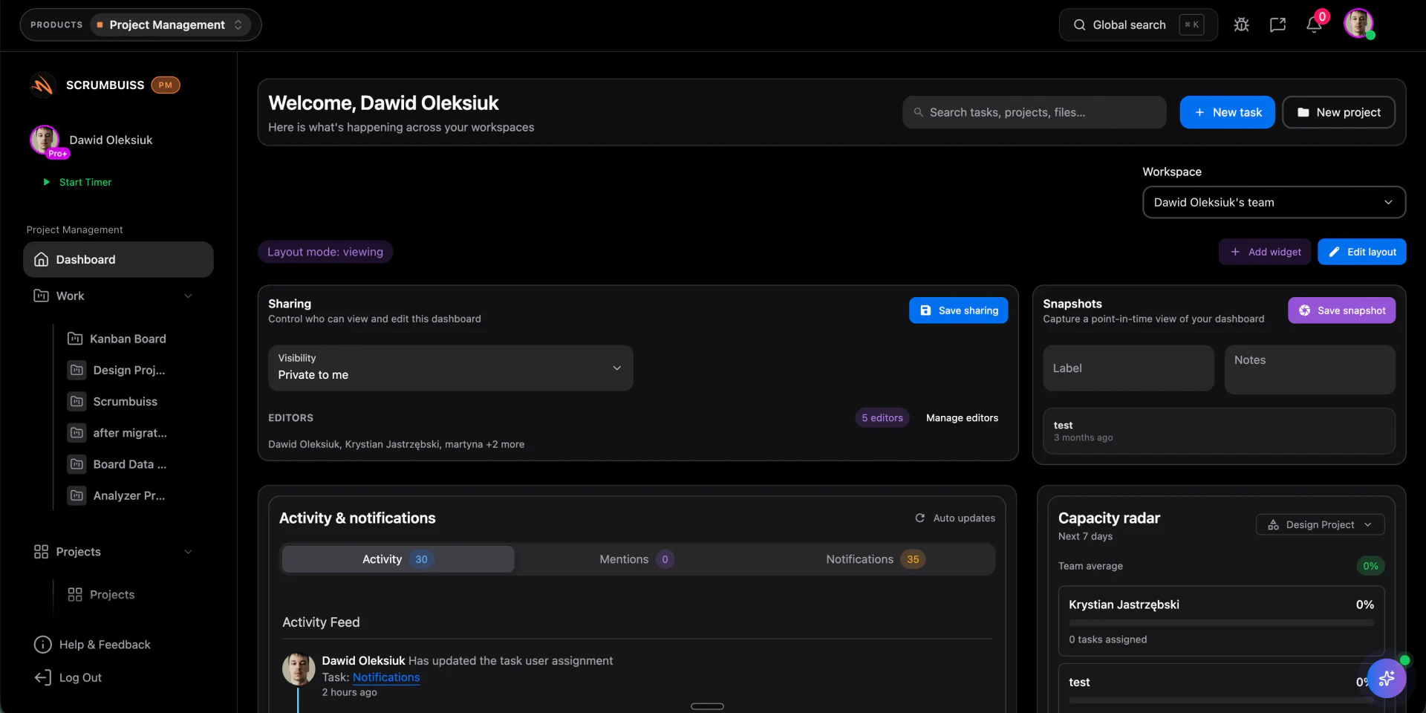Click the user avatar in top bar
Image resolution: width=1426 pixels, height=713 pixels.
click(x=1358, y=24)
